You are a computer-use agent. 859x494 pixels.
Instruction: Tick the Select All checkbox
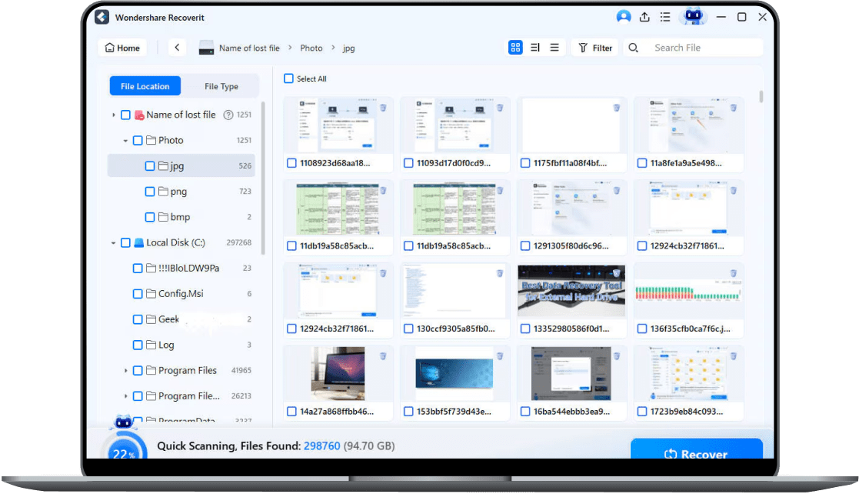click(x=288, y=78)
